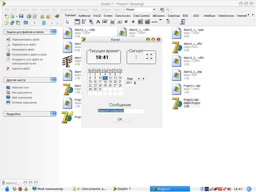
Task: Pick the ScrollBar component in the palette
Action: click(x=154, y=22)
